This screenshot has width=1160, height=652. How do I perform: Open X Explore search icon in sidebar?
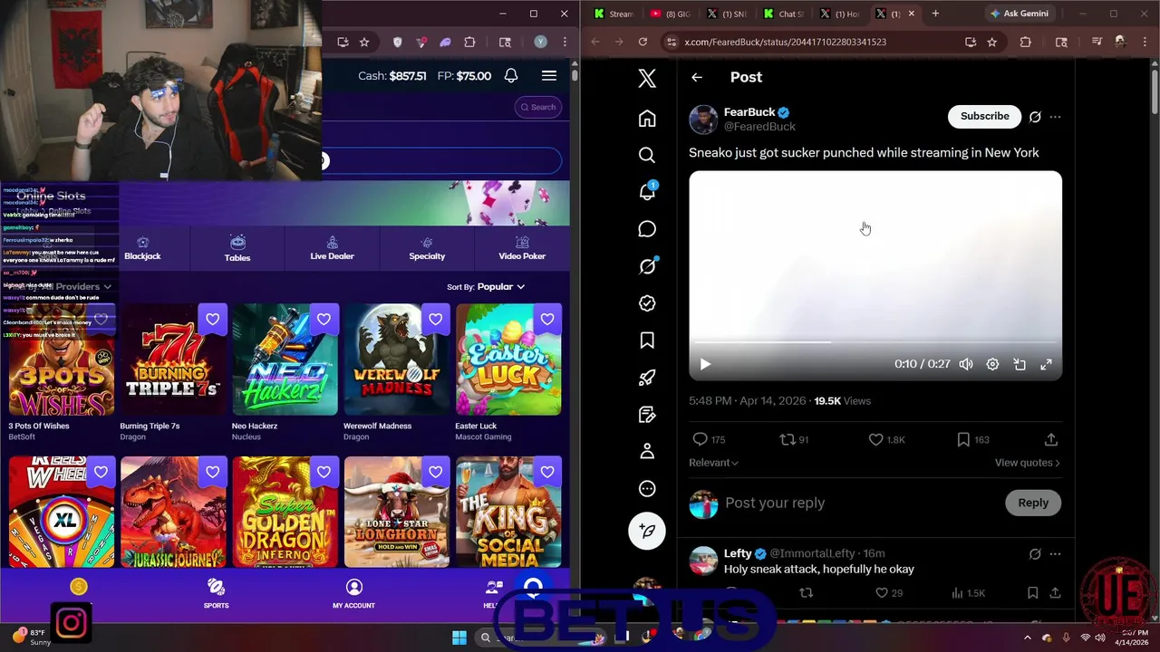647,156
